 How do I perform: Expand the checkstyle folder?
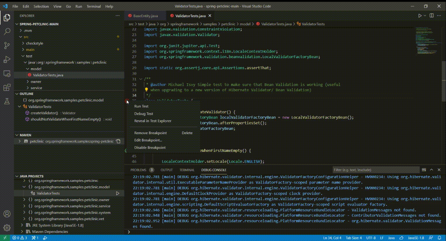pos(34,43)
